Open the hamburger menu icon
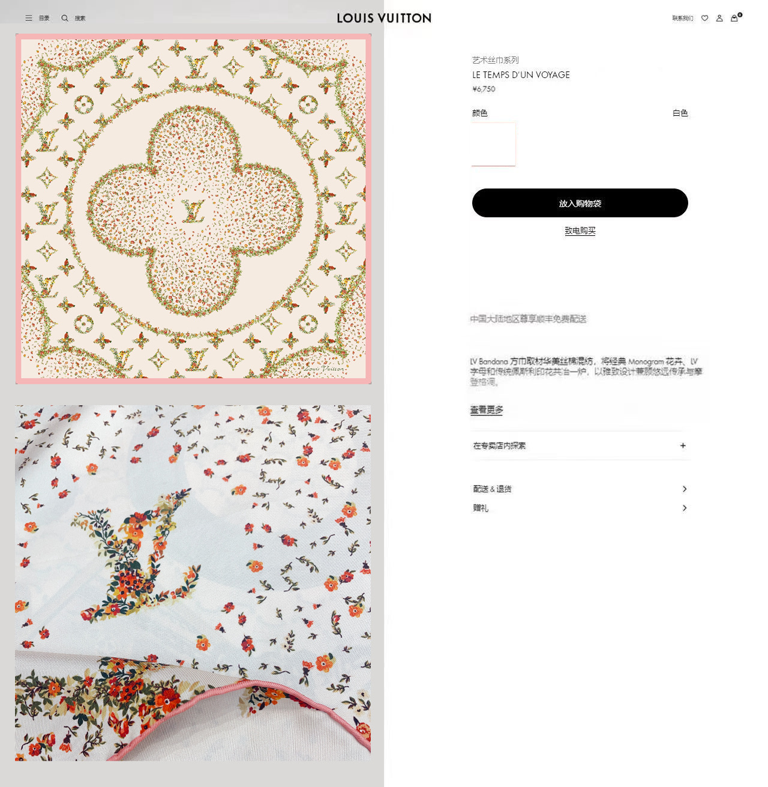The width and height of the screenshot is (768, 787). 29,18
